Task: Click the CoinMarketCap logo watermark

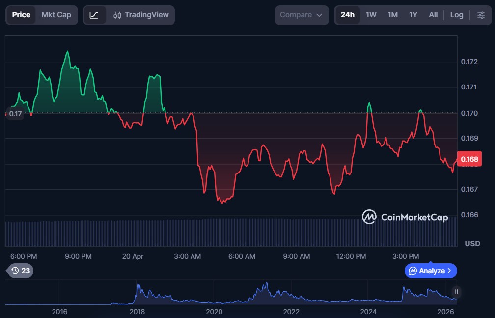Action: coord(405,217)
